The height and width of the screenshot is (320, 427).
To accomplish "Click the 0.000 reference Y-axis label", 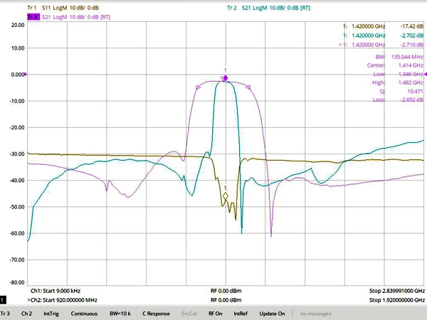I will (18, 74).
